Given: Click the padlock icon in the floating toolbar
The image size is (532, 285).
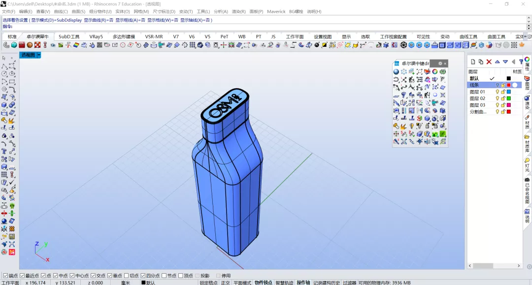Looking at the screenshot, I should tap(427, 126).
